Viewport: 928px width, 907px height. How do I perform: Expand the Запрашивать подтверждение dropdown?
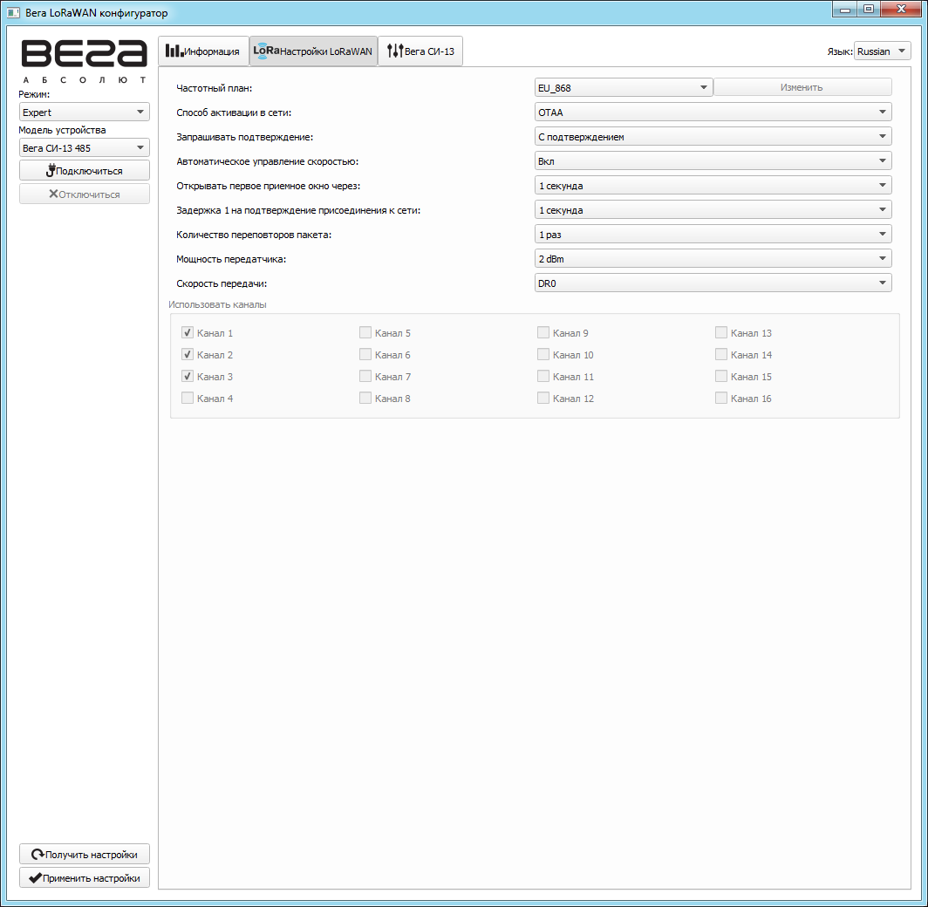[713, 137]
